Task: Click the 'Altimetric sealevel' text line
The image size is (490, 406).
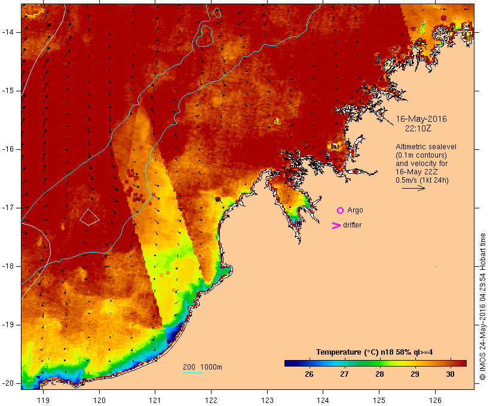Action: tap(426, 147)
